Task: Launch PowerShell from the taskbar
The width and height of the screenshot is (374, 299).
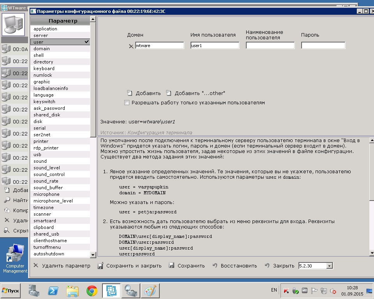Action: [53, 290]
